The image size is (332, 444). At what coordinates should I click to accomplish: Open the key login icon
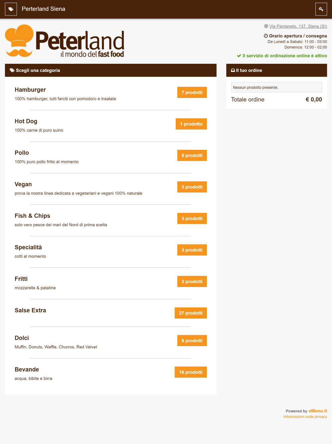point(321,9)
